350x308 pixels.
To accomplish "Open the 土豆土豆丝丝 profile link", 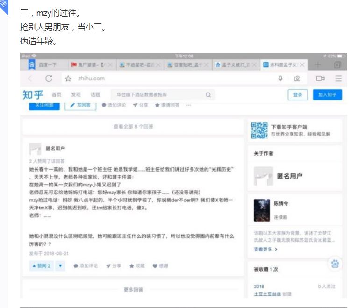I will 267,294.
